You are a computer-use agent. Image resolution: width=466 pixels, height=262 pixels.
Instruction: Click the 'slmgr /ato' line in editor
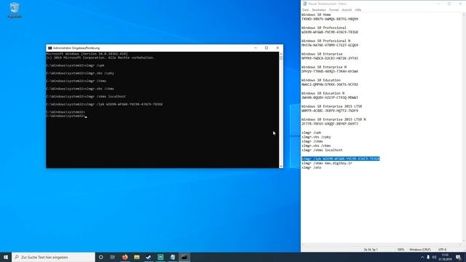click(x=311, y=167)
